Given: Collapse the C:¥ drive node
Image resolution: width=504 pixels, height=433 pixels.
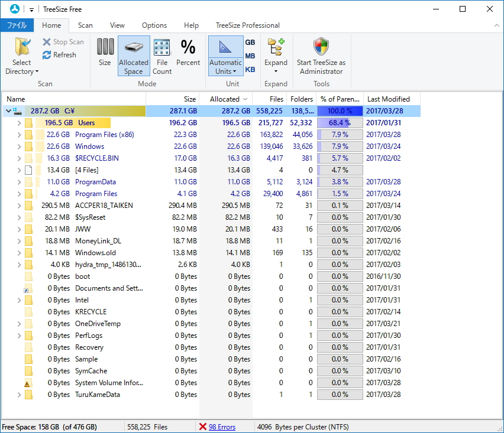Looking at the screenshot, I should pos(9,111).
